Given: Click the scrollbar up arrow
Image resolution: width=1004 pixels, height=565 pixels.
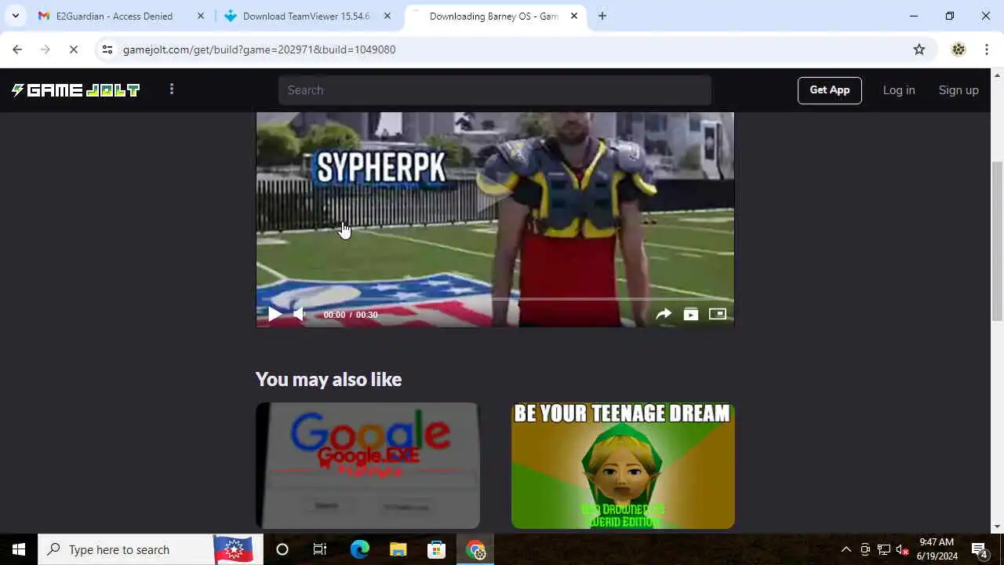Looking at the screenshot, I should click(x=997, y=75).
